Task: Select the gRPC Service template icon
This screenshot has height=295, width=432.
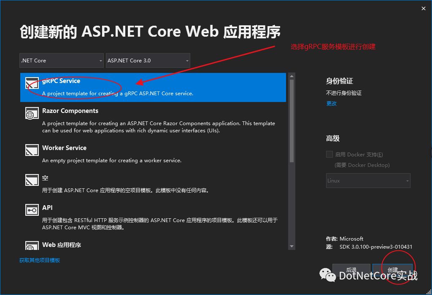Action: pyautogui.click(x=32, y=83)
